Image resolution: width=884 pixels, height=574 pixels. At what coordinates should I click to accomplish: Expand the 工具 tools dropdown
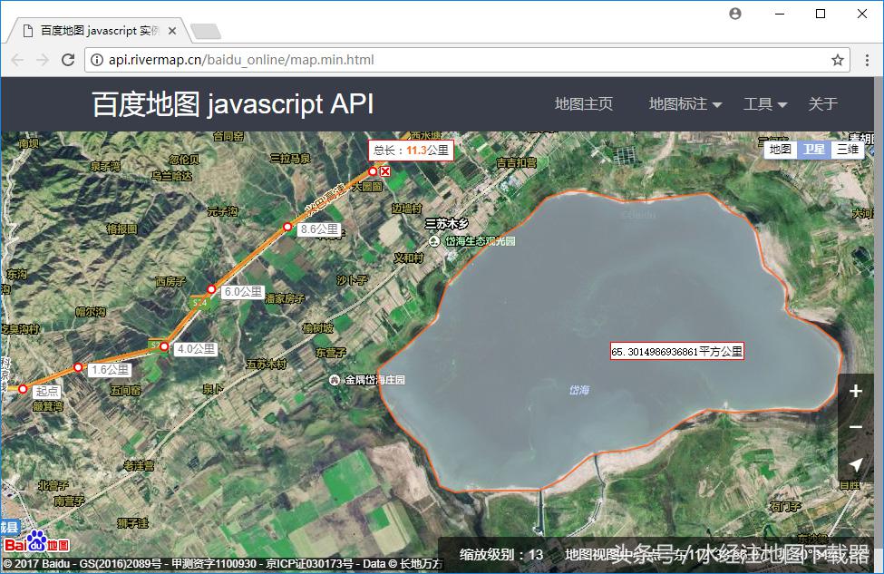(759, 104)
